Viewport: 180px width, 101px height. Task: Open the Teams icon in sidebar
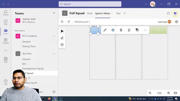(x=6, y=32)
